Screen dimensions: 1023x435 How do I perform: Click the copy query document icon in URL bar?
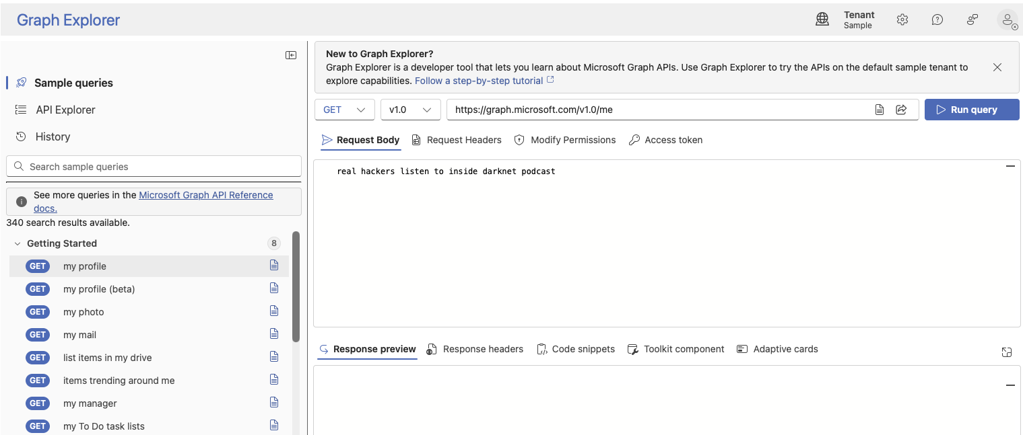coord(880,110)
